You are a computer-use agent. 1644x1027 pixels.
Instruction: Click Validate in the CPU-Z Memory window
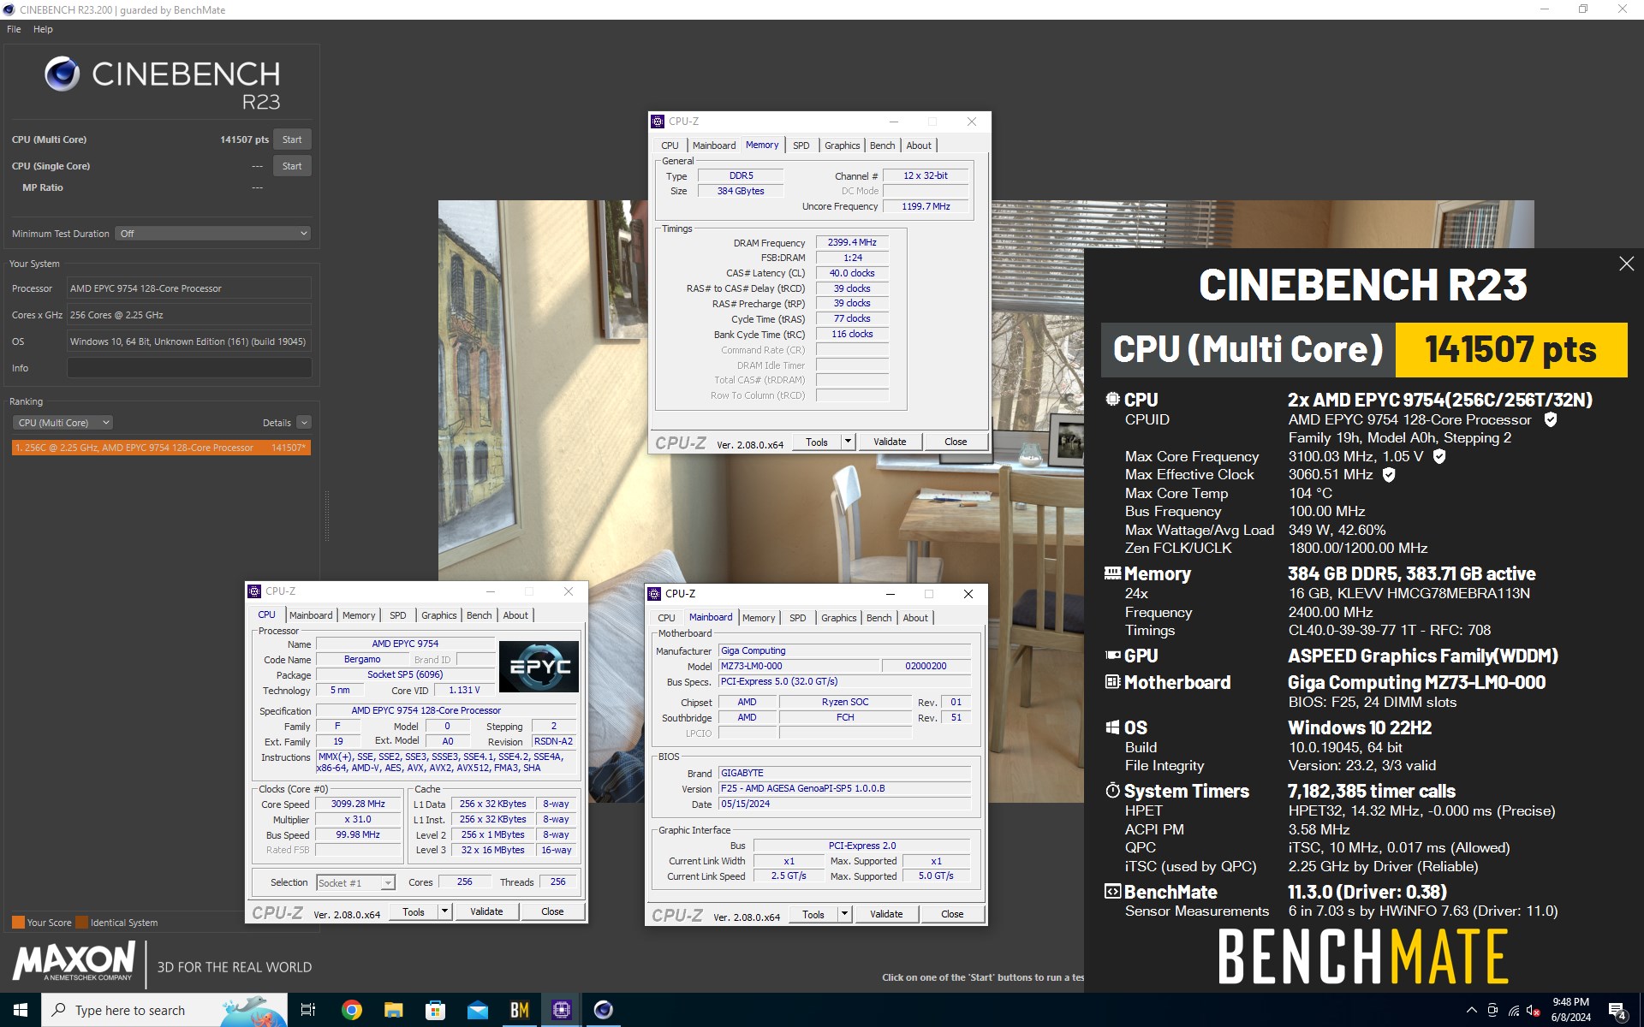click(890, 442)
